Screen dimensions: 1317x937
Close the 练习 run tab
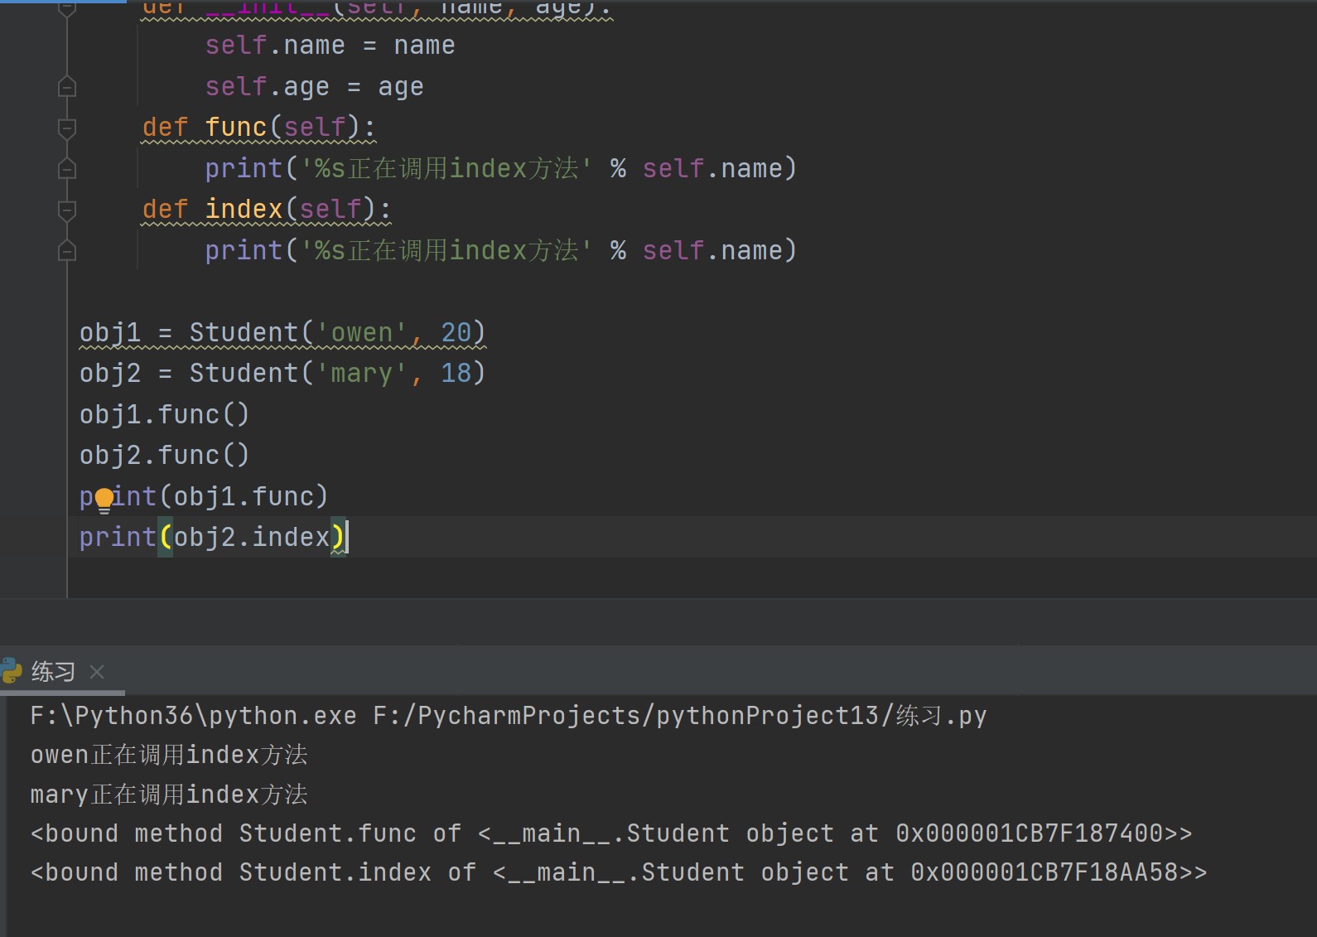(97, 672)
